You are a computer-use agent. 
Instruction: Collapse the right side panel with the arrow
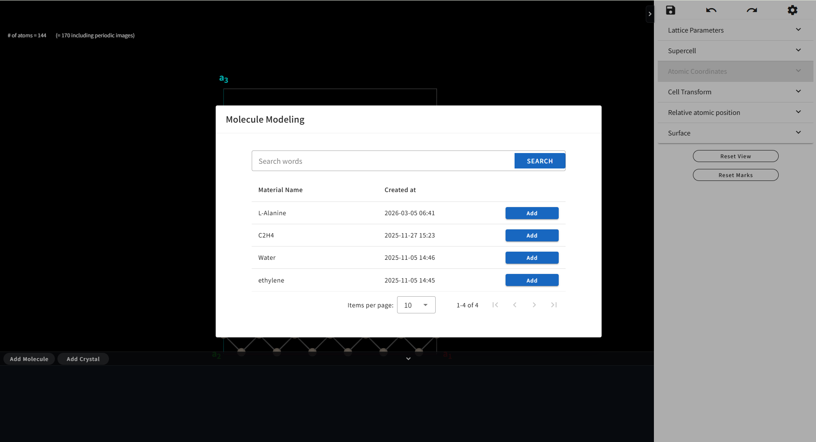click(650, 14)
